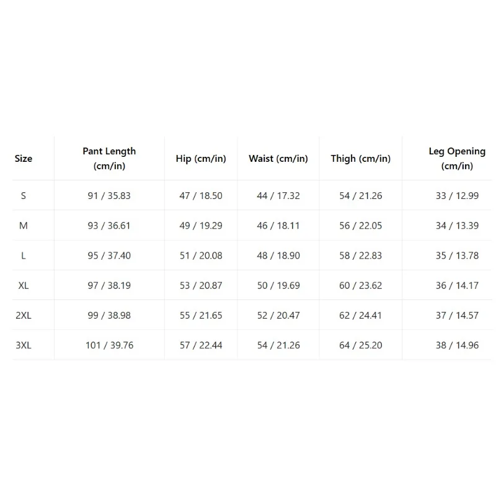The width and height of the screenshot is (496, 496).
Task: Click hip value 57 / 22.44
Action: [x=201, y=345]
